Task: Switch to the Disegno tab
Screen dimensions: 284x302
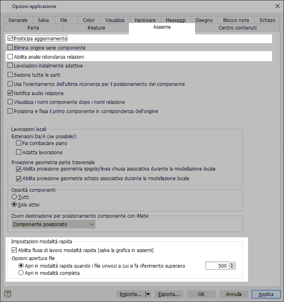Action: coord(204,20)
